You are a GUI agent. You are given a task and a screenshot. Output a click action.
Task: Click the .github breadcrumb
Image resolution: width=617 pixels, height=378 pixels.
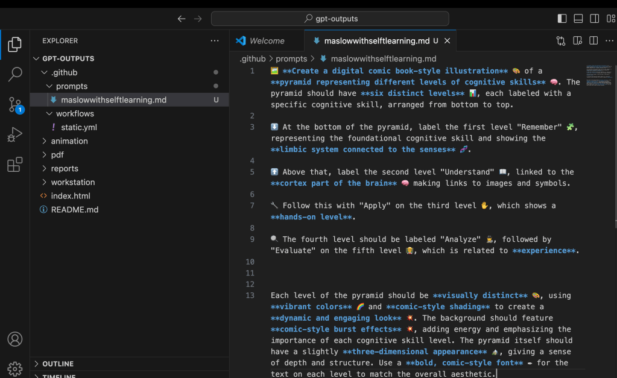253,58
